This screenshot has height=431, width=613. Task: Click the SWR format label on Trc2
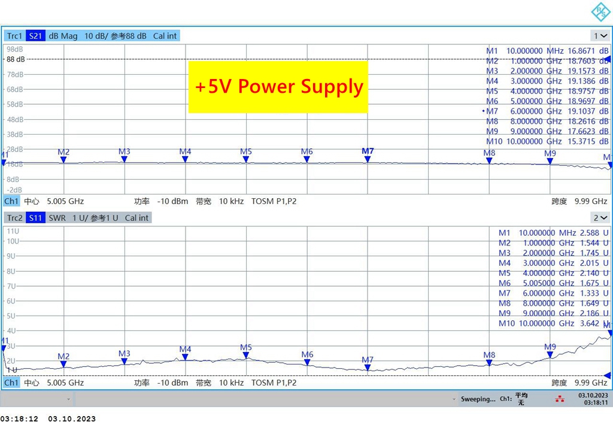(x=57, y=218)
